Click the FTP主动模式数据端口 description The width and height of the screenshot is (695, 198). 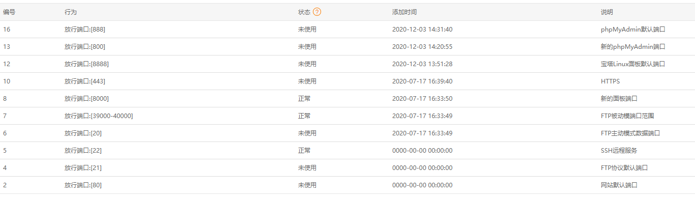tap(630, 133)
